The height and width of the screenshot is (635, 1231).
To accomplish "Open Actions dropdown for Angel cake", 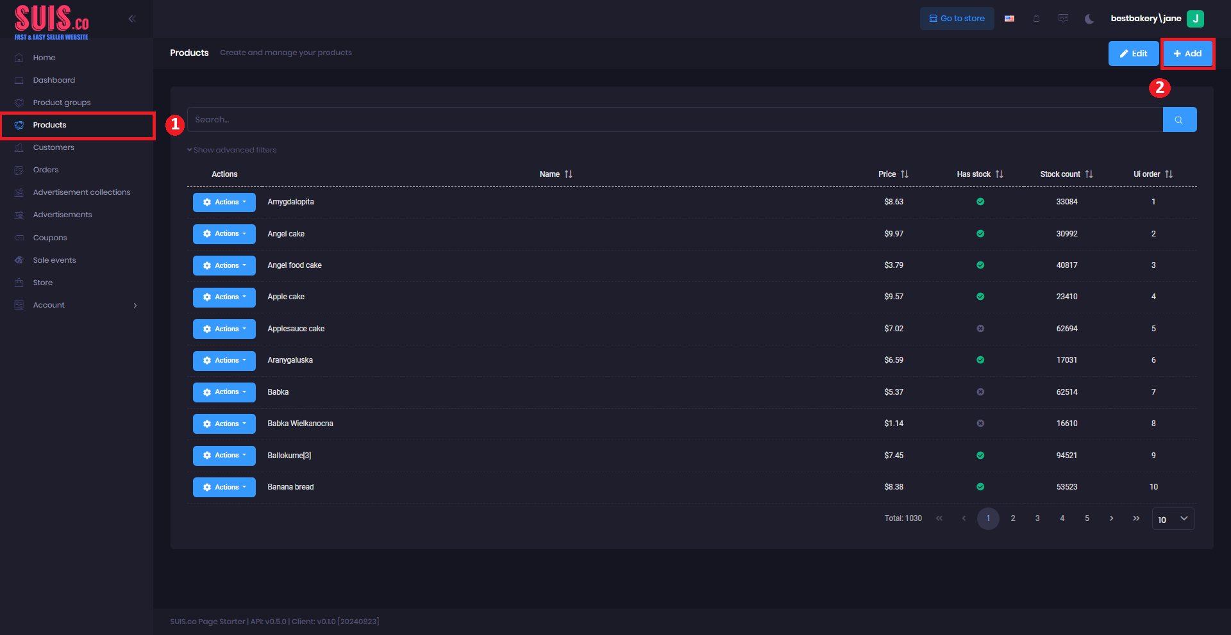I will tap(224, 234).
